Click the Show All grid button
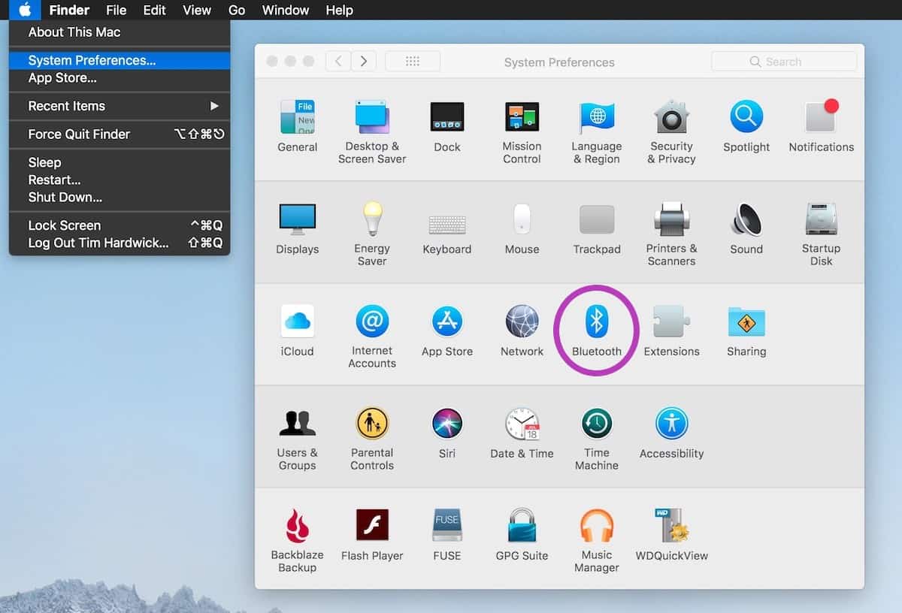 tap(413, 62)
